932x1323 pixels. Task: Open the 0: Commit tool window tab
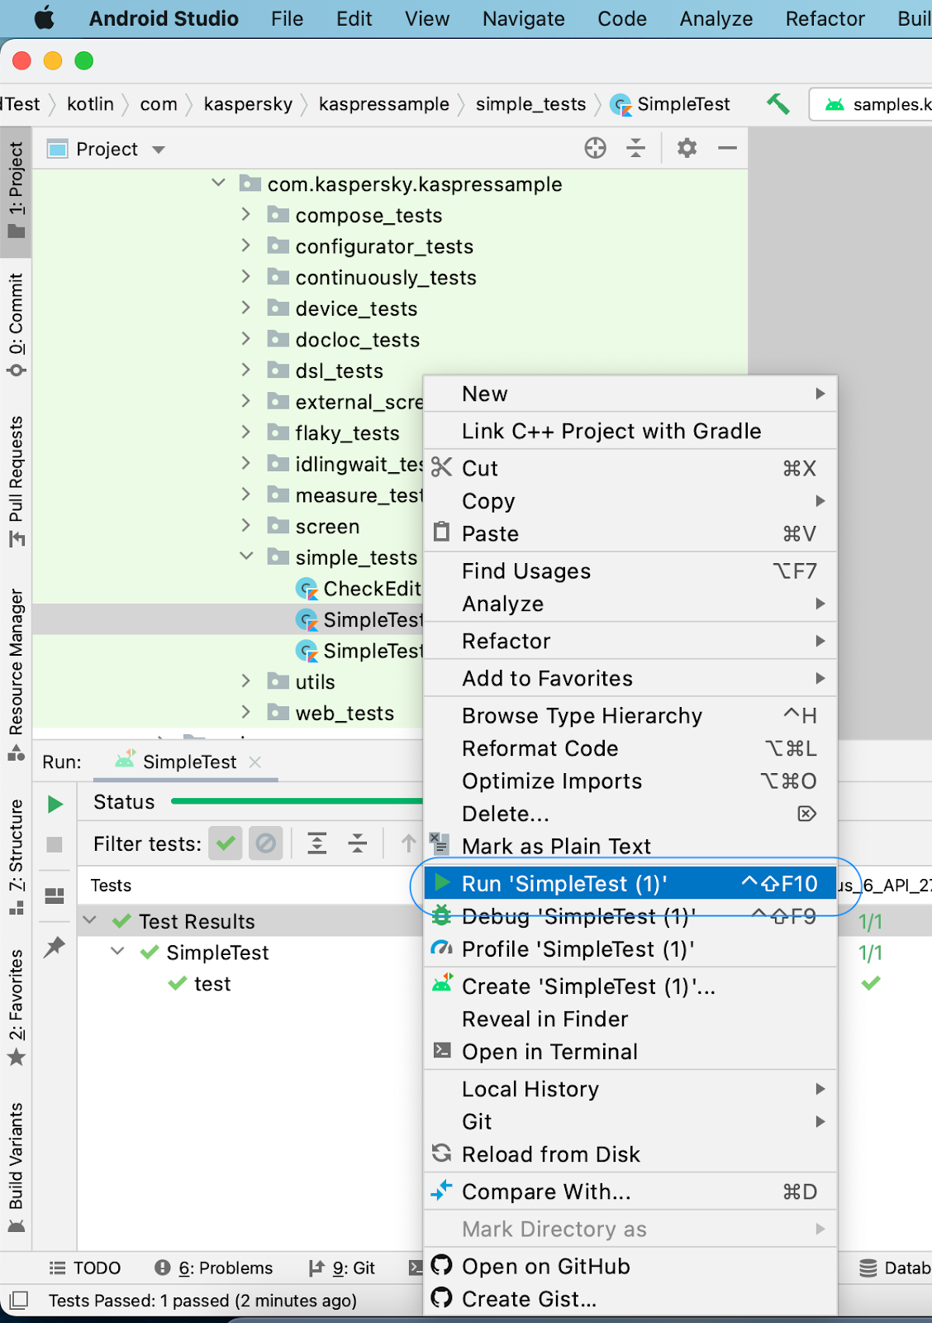pos(16,325)
